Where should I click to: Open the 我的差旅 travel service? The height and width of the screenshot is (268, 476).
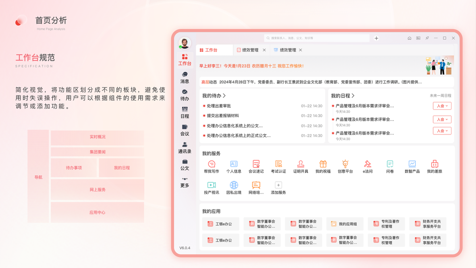(x=435, y=167)
